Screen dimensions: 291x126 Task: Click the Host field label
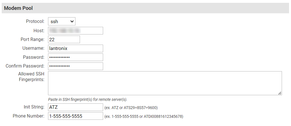point(39,31)
